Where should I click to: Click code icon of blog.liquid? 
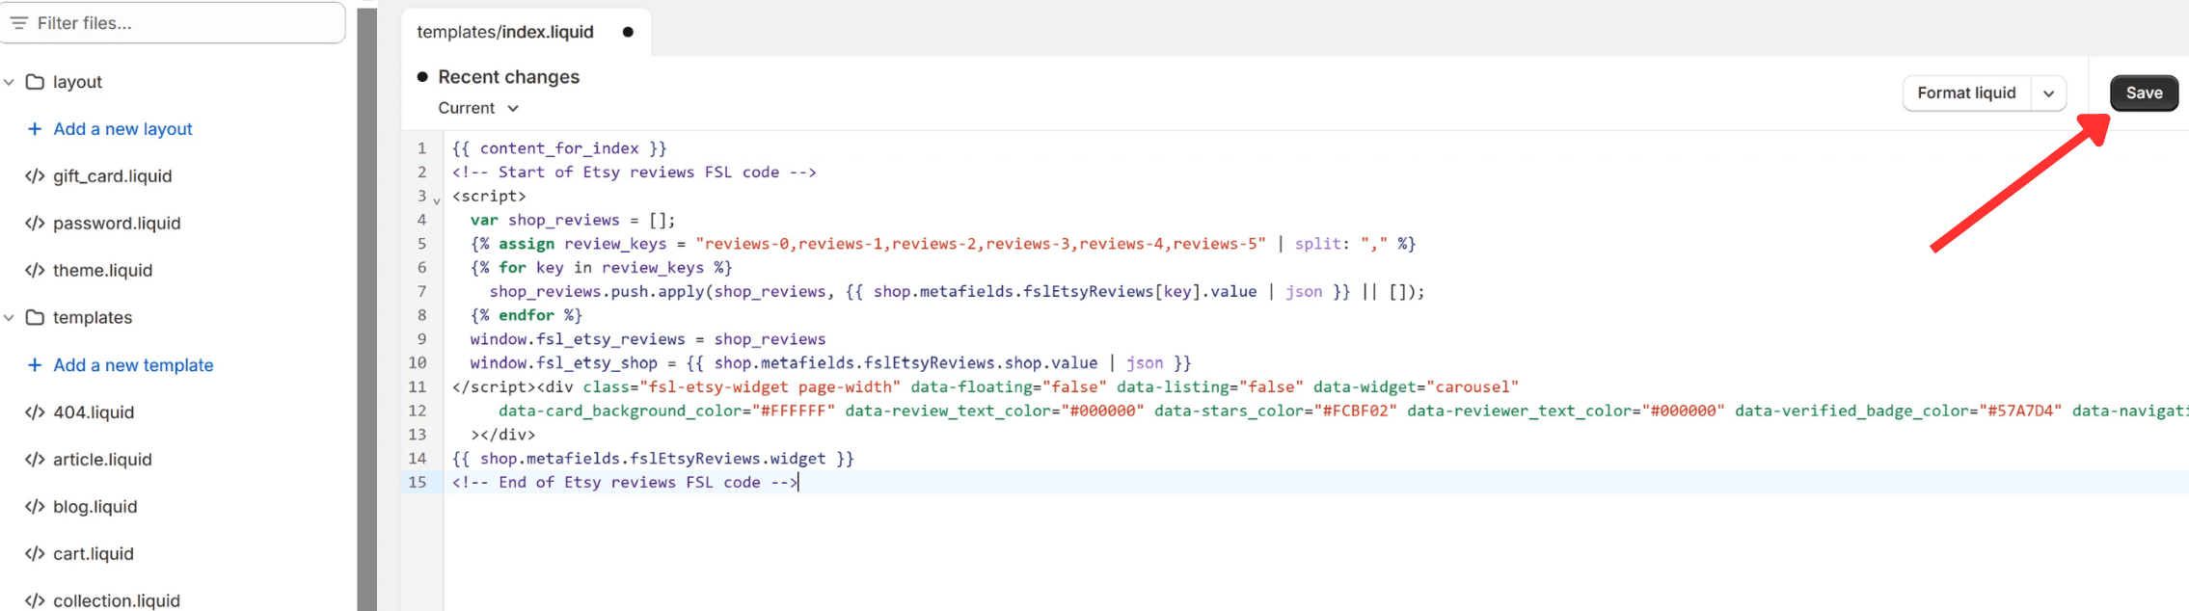[35, 507]
